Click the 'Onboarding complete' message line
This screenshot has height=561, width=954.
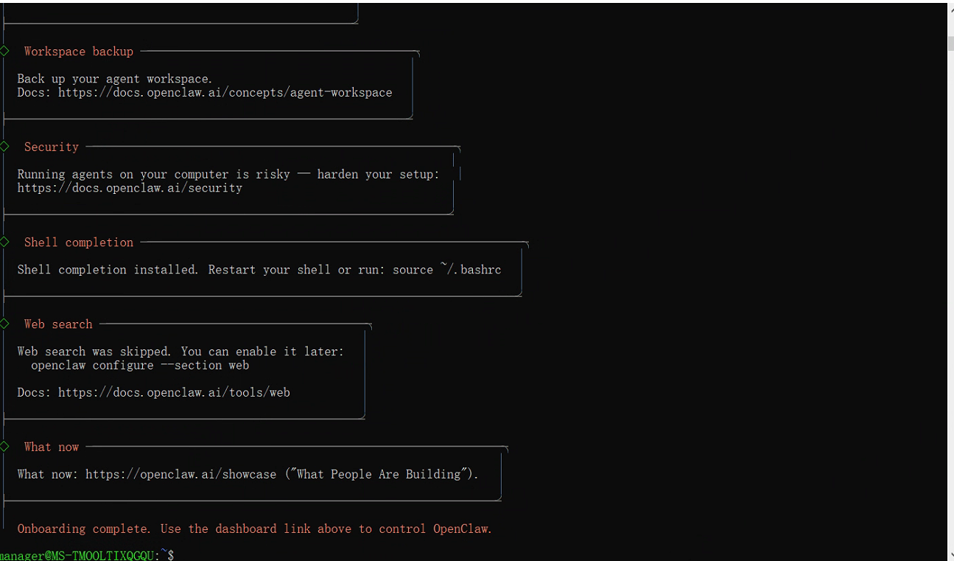pyautogui.click(x=254, y=529)
